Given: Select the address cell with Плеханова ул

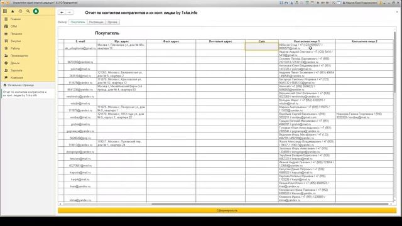Looking at the screenshot, I should click(121, 46).
